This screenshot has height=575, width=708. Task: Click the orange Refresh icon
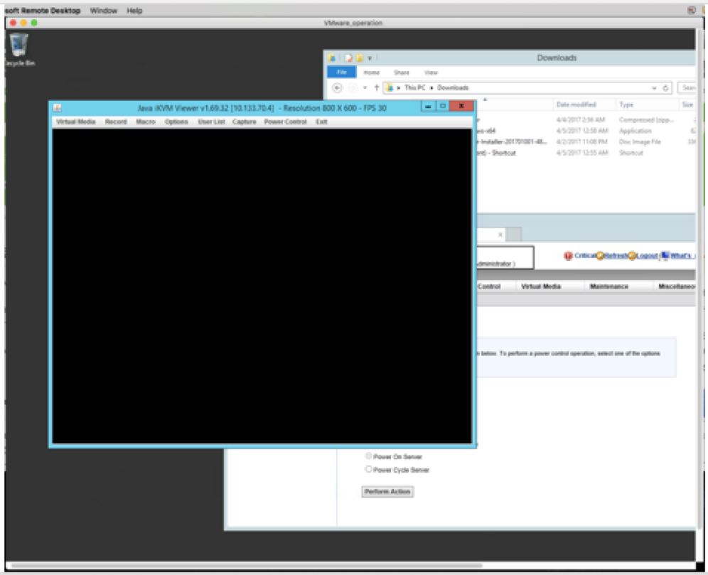click(600, 256)
